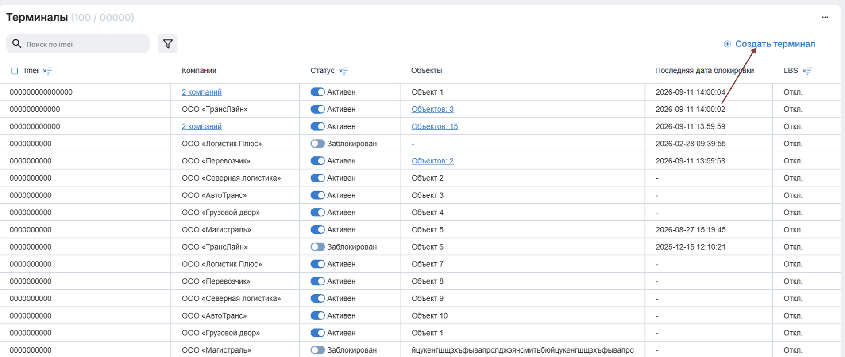This screenshot has height=357, width=845.
Task: Clear sorting on Статус column
Action: click(x=344, y=71)
